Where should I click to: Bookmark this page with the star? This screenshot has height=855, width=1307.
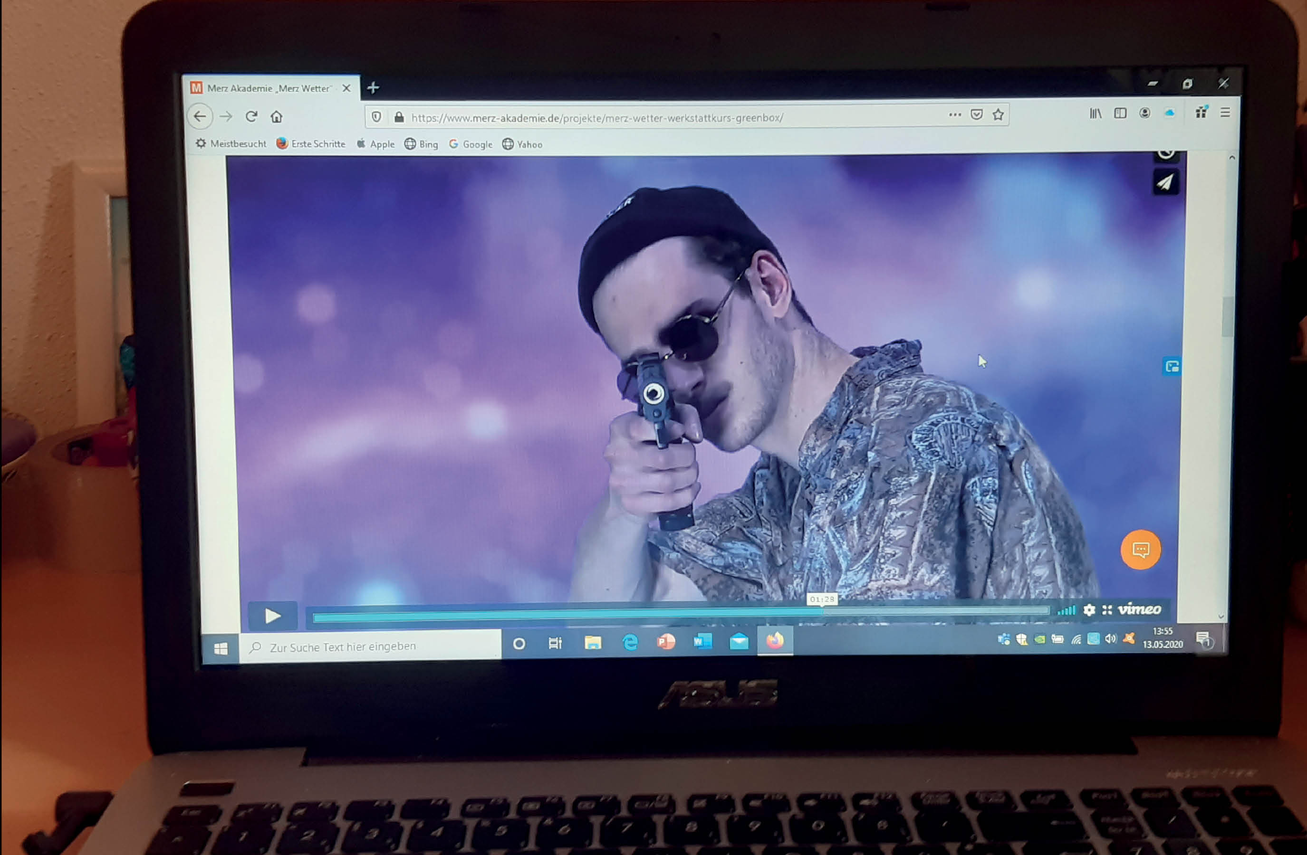click(999, 114)
